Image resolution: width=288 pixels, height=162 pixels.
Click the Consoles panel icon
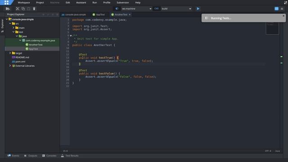point(44,156)
